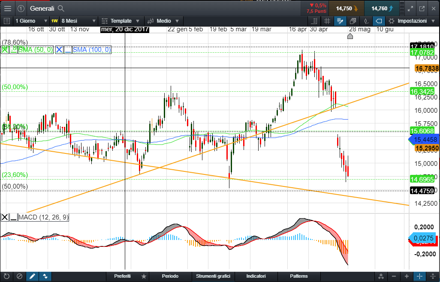Select the Generali instrument name

42,9
